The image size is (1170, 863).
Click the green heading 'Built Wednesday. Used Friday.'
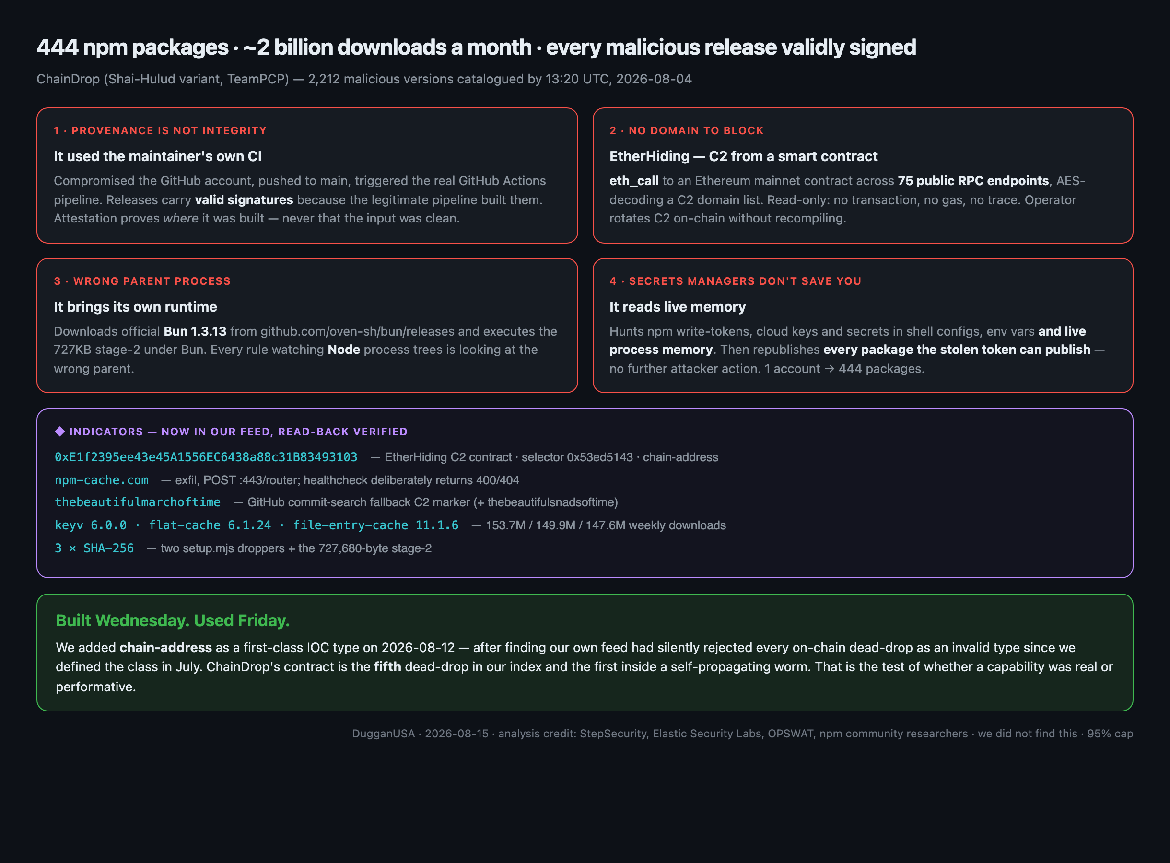(172, 620)
